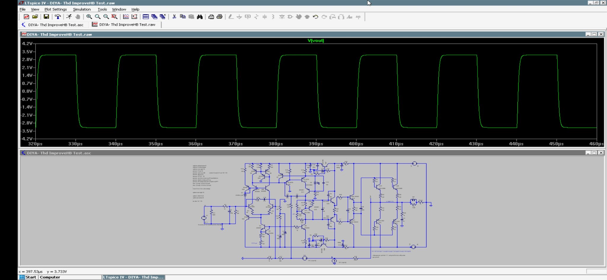Save the file with the floppy icon
Image resolution: width=607 pixels, height=280 pixels.
(x=46, y=17)
